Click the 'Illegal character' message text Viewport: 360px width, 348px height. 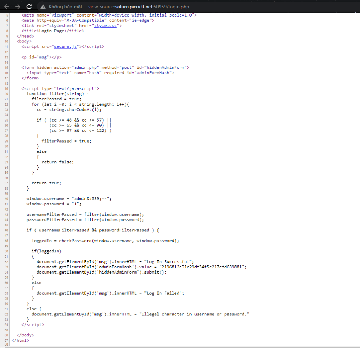tap(194, 314)
